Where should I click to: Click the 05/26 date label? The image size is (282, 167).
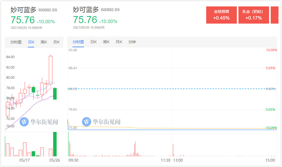55,160
